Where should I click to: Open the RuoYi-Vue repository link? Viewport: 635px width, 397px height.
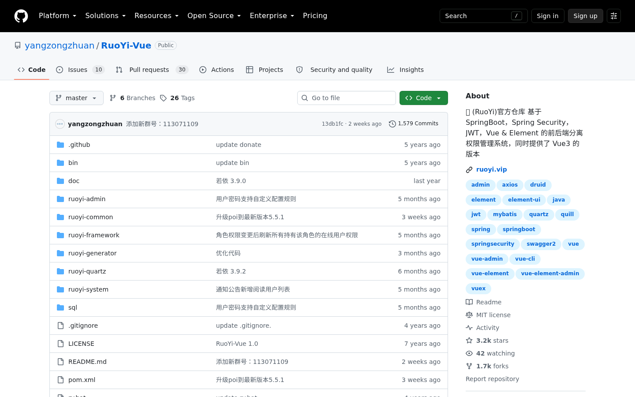(126, 45)
